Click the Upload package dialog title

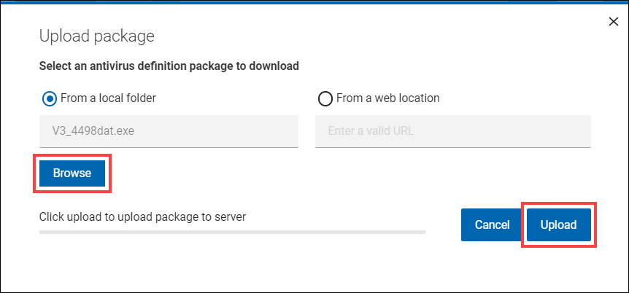(96, 35)
